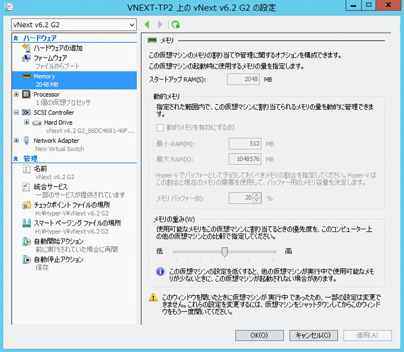Click the OK(O) button
This screenshot has height=352, width=404.
pyautogui.click(x=259, y=335)
